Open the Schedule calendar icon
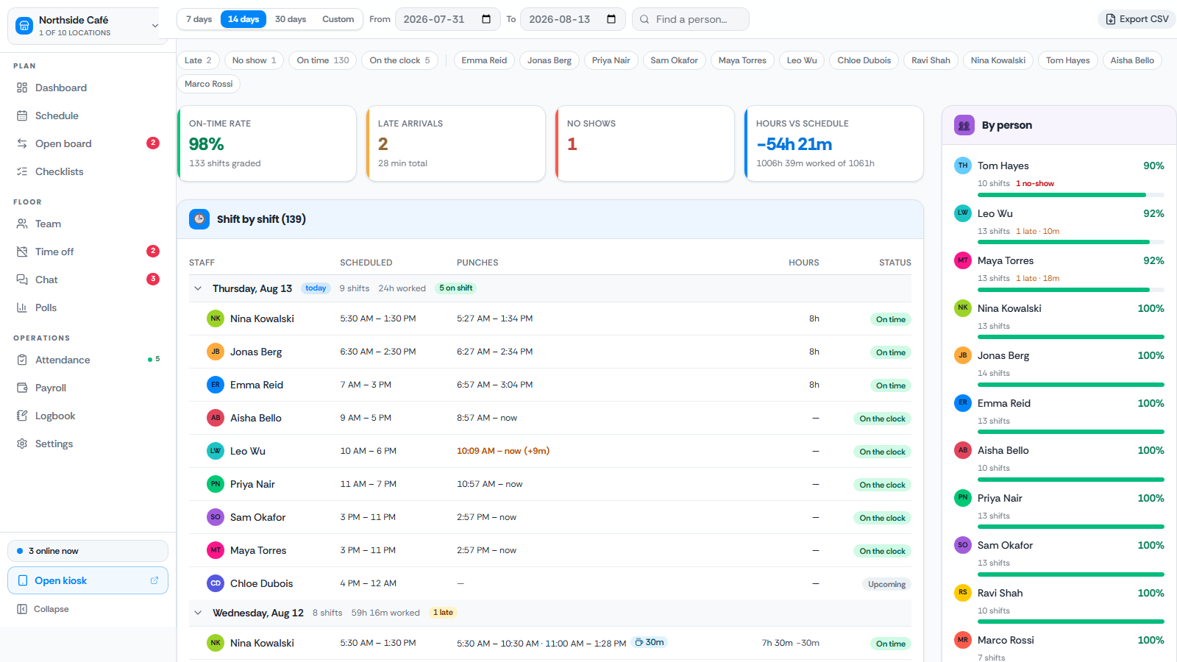This screenshot has width=1177, height=662. click(22, 115)
